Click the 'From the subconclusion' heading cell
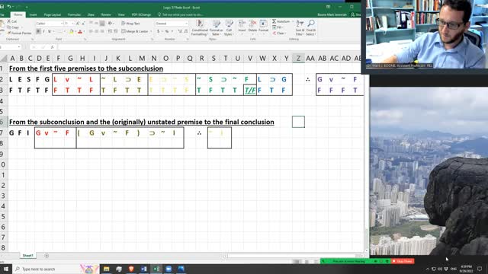This screenshot has width=488, height=274. 142,122
